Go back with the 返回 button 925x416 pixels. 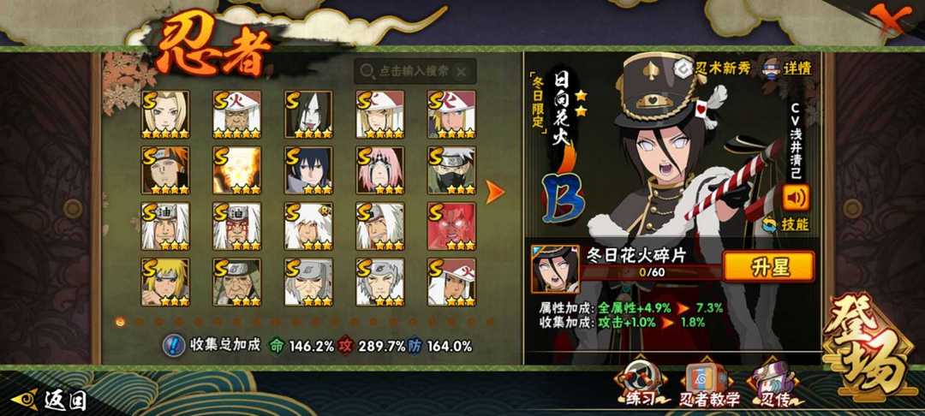click(50, 401)
